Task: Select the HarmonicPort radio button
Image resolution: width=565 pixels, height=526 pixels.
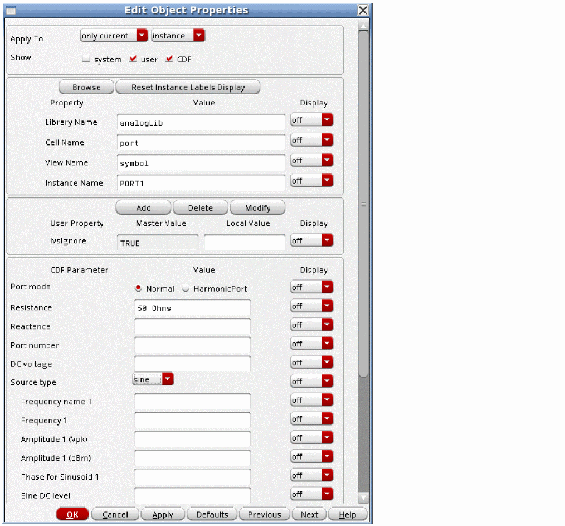Action: (186, 288)
